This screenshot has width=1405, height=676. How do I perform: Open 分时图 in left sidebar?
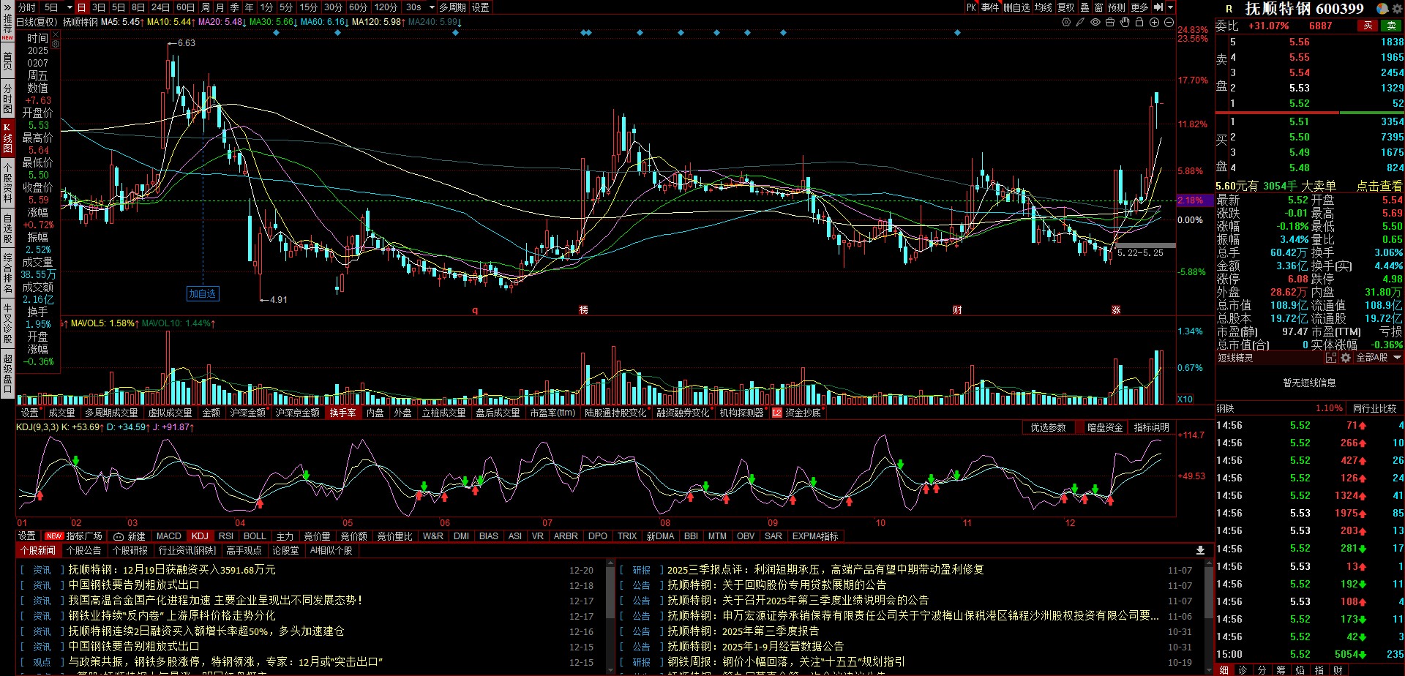pos(7,98)
